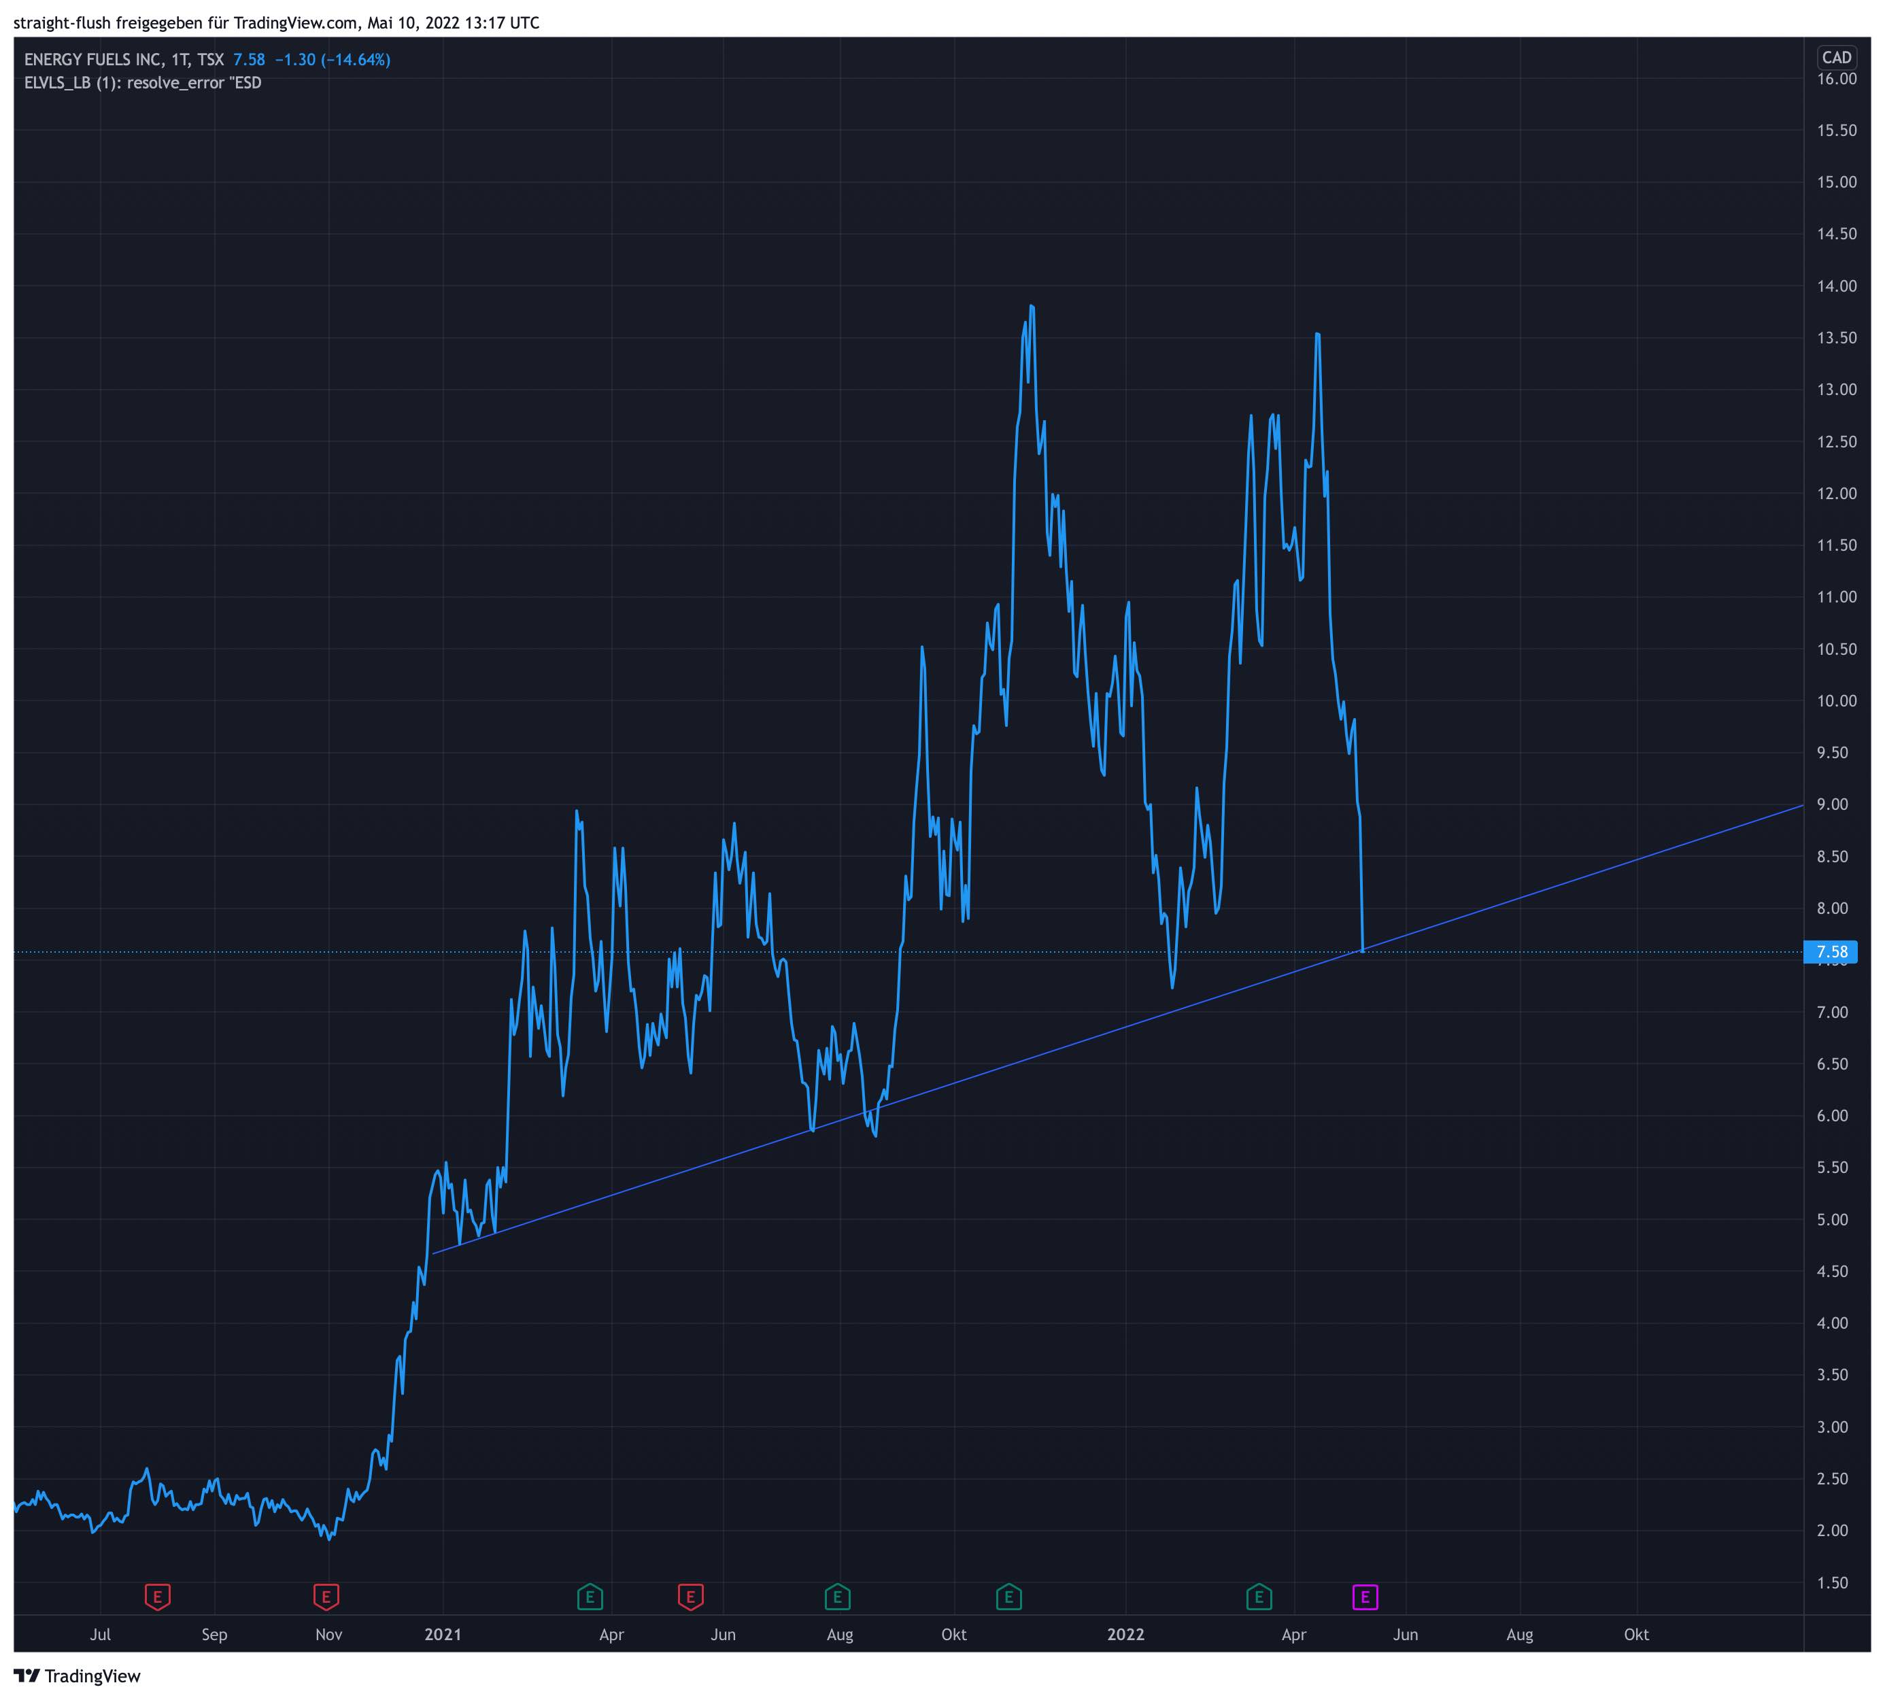Click the magenta upcoming earnings marker
Image resolution: width=1885 pixels, height=1700 pixels.
pos(1365,1597)
